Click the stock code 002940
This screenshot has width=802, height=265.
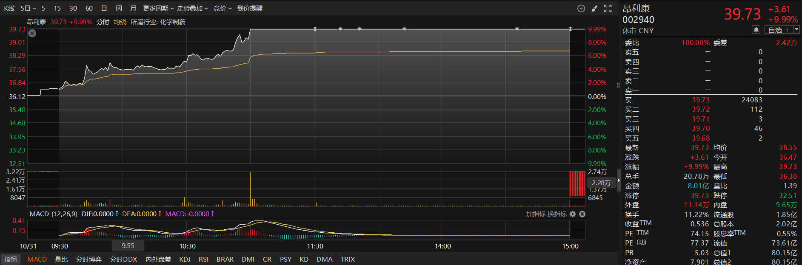638,20
